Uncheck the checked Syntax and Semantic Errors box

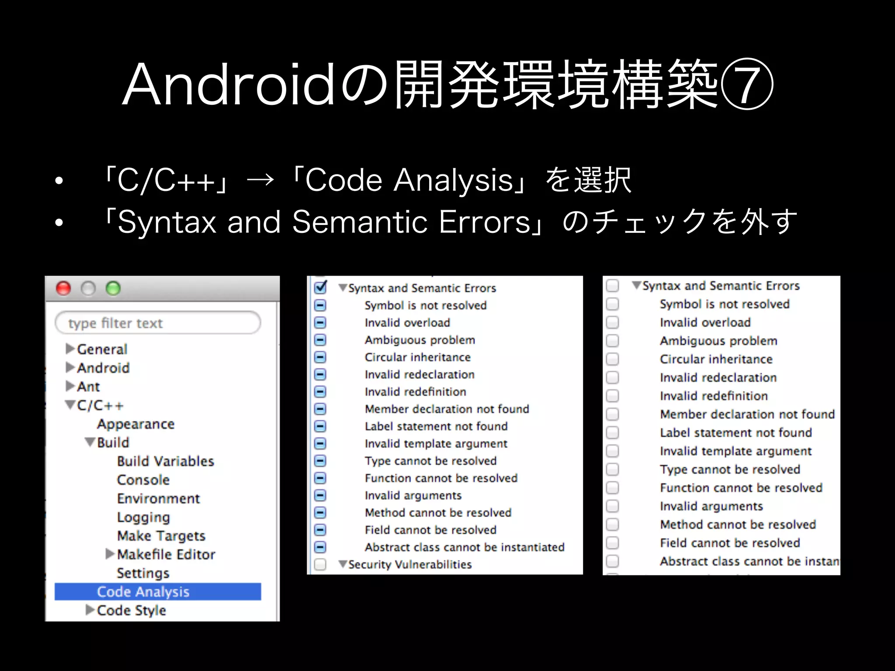(320, 287)
